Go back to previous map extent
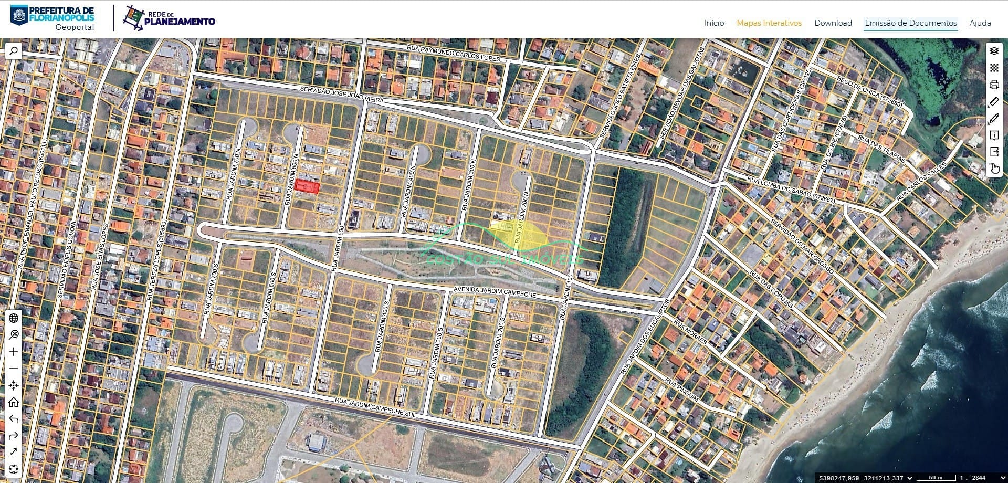 click(14, 419)
